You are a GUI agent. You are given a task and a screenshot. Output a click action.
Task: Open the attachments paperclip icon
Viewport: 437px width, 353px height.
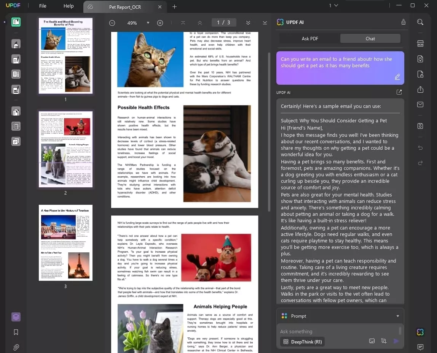click(16, 347)
